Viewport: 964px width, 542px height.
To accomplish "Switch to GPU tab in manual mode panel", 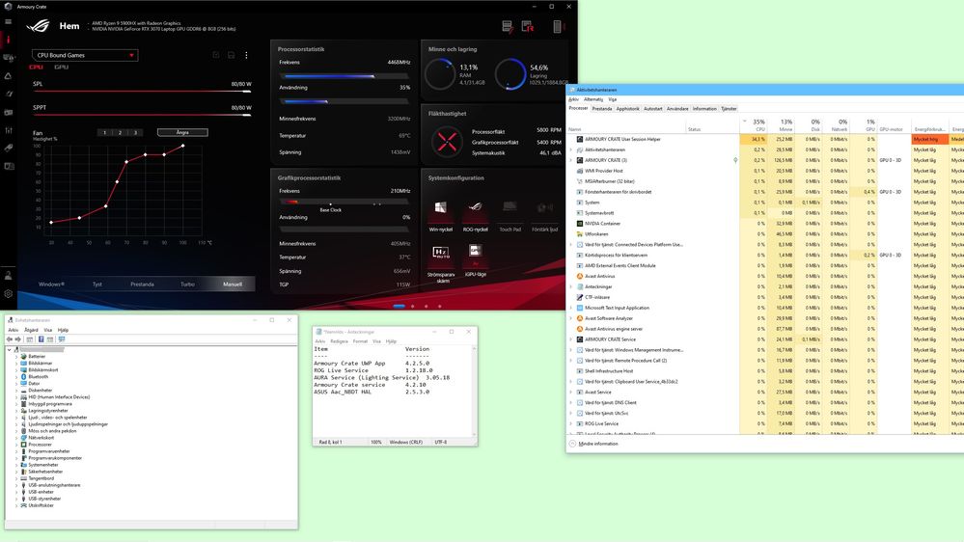I will [x=62, y=67].
